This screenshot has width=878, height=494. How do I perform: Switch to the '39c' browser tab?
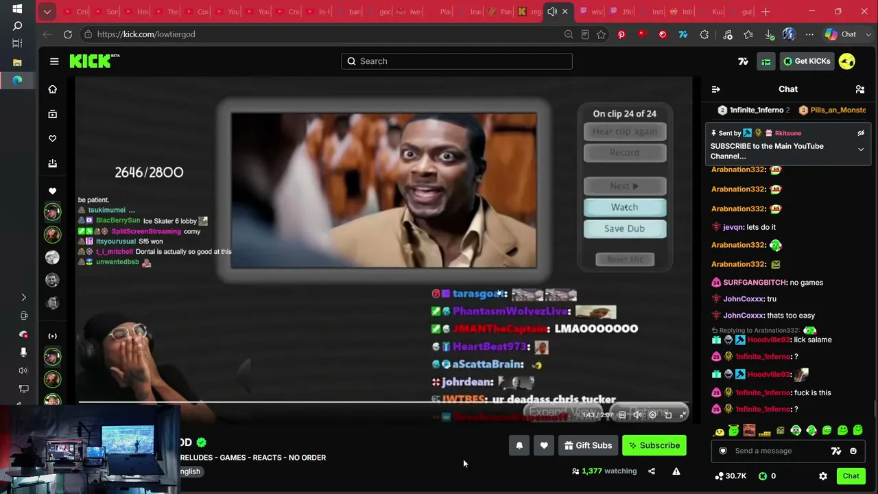point(621,12)
